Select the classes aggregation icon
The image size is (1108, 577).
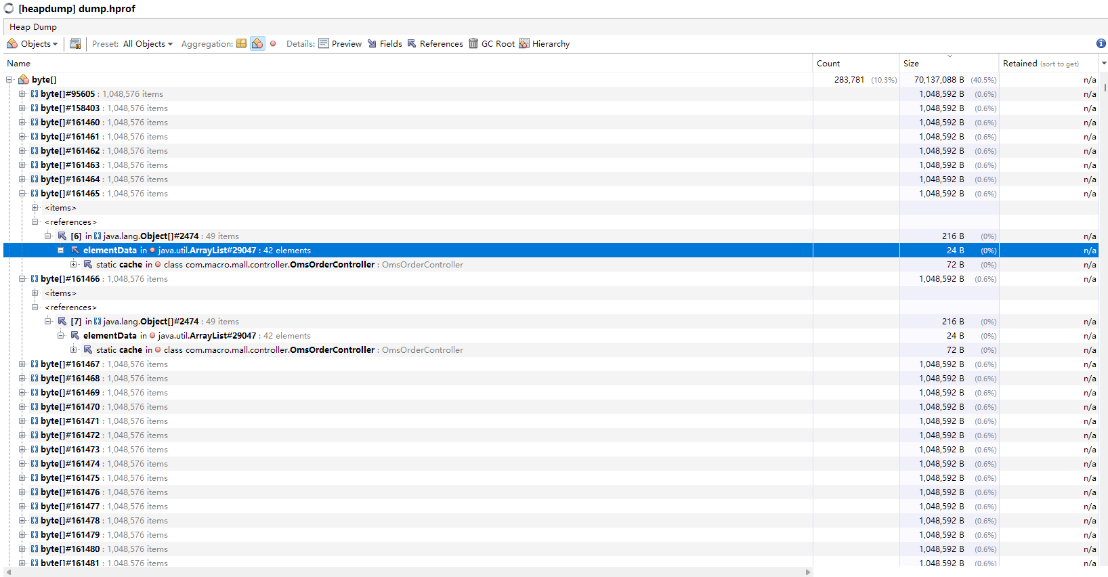pyautogui.click(x=257, y=43)
